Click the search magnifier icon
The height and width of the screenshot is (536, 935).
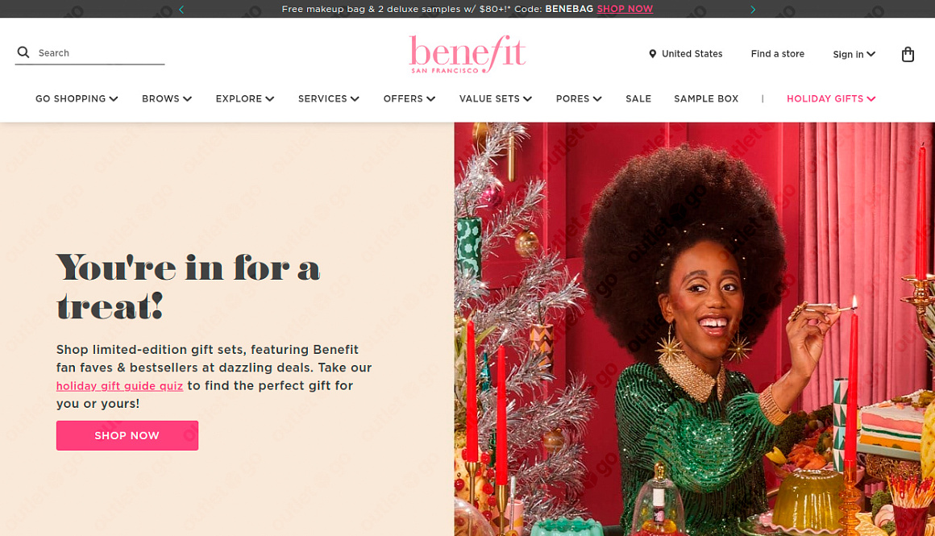tap(23, 52)
